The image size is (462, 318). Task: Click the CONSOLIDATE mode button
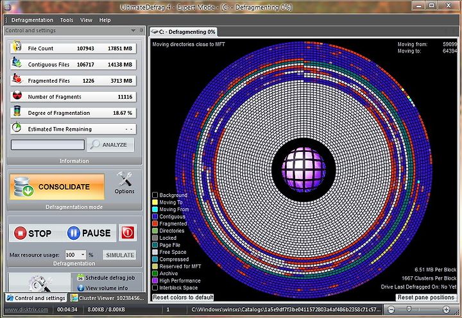coord(57,187)
